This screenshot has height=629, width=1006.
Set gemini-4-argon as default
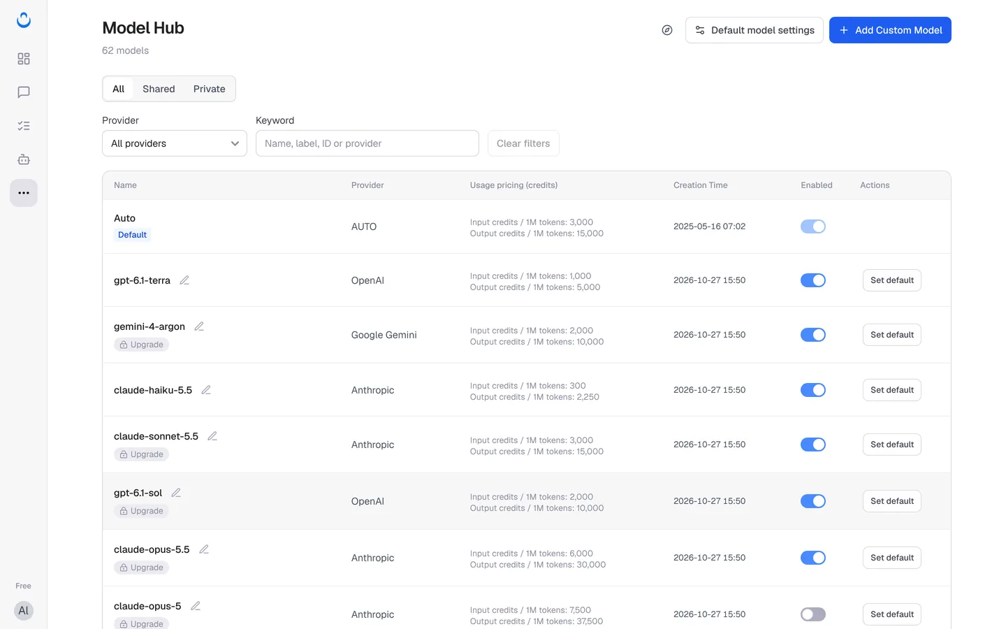pos(892,335)
